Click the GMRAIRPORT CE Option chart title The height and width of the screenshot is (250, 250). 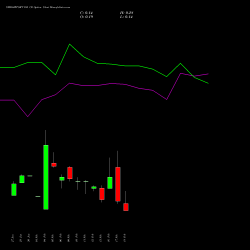[x=38, y=7]
